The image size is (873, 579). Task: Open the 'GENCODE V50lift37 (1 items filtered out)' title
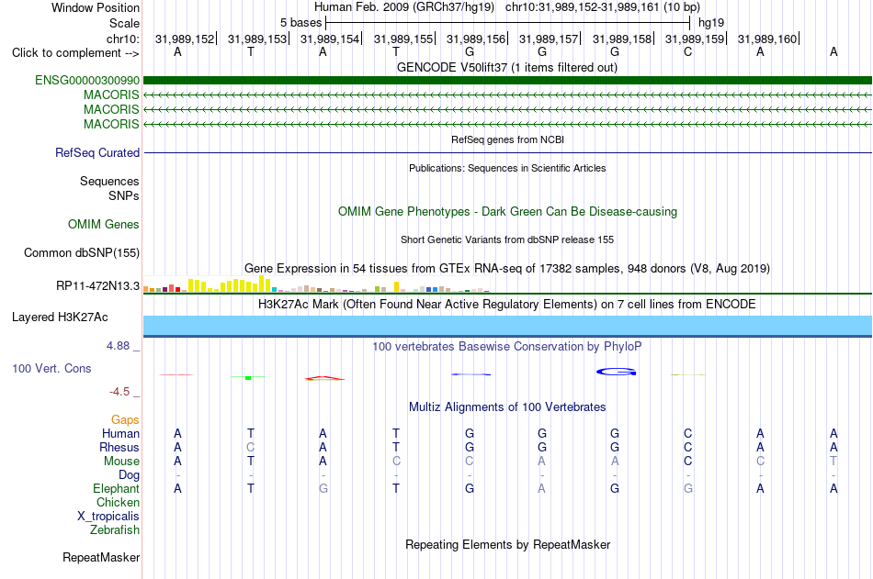coord(507,67)
